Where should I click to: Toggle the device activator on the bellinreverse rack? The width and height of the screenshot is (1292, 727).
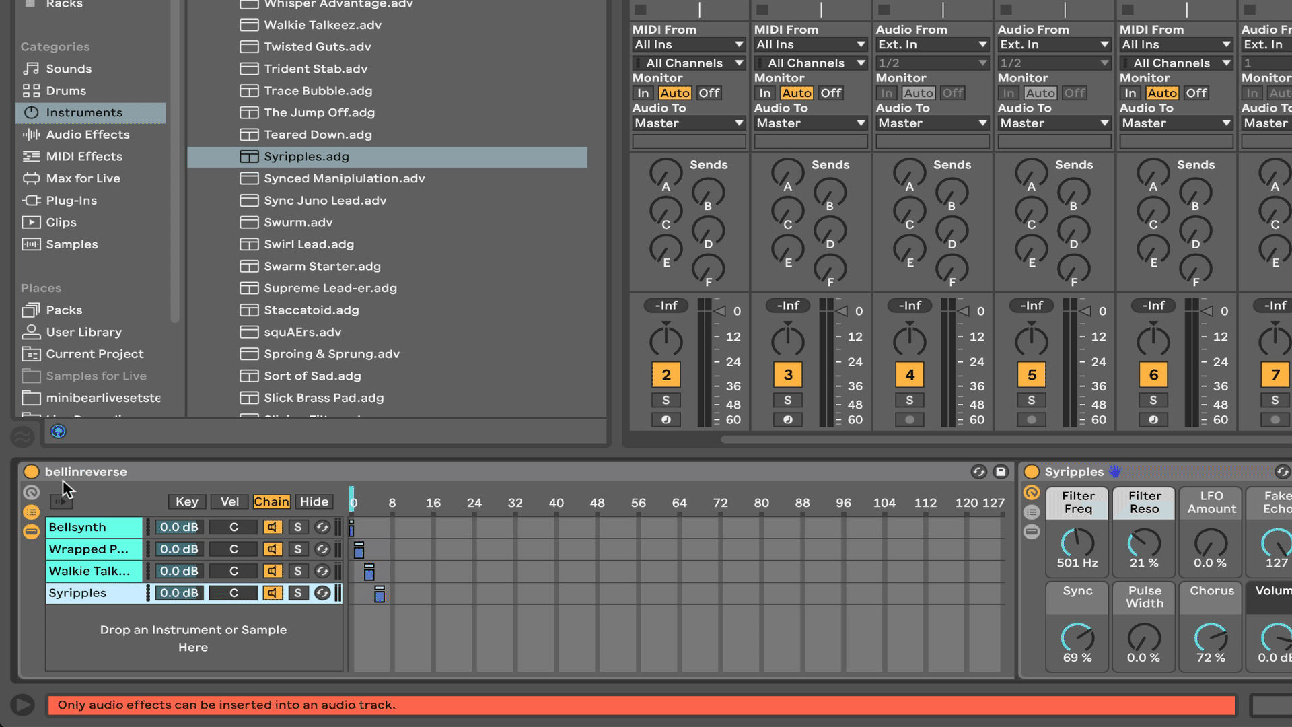pos(31,472)
